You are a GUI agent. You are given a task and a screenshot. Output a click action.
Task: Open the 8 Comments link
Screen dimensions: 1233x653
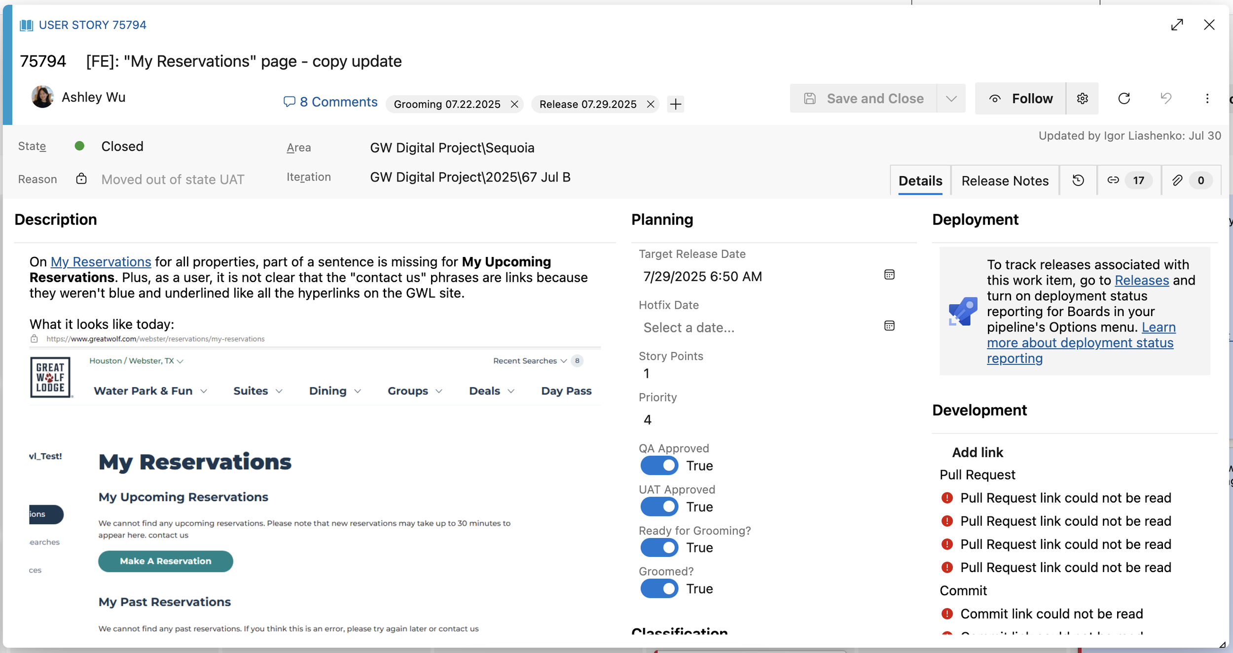coord(330,102)
